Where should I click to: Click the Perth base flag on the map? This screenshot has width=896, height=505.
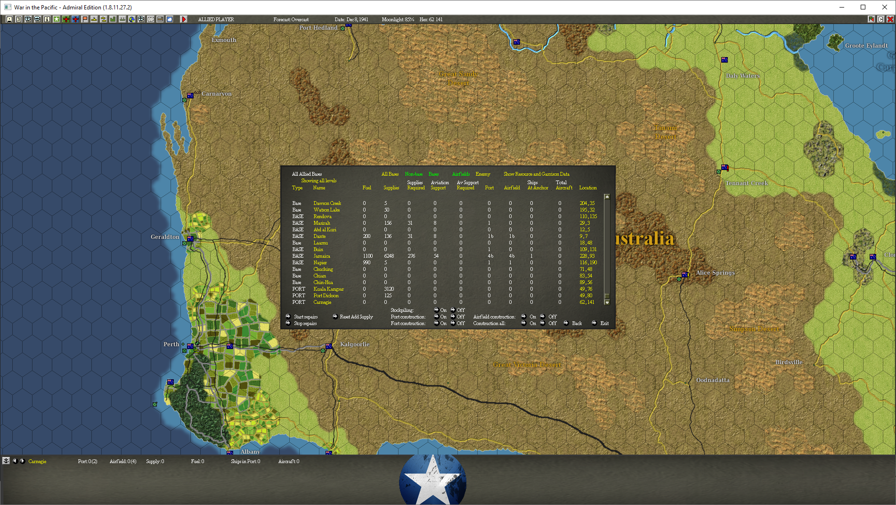(190, 346)
